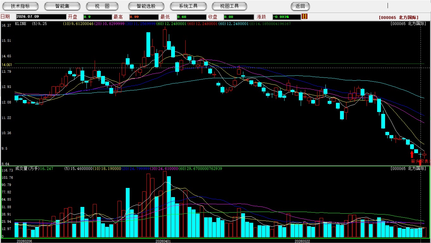Click the 16.37 price axis label
This screenshot has height=243, width=431.
click(7, 25)
